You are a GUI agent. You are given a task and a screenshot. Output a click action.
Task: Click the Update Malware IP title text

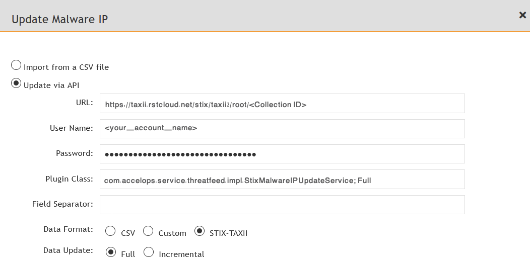60,19
